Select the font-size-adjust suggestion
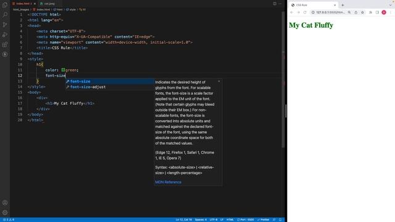 tap(110, 87)
